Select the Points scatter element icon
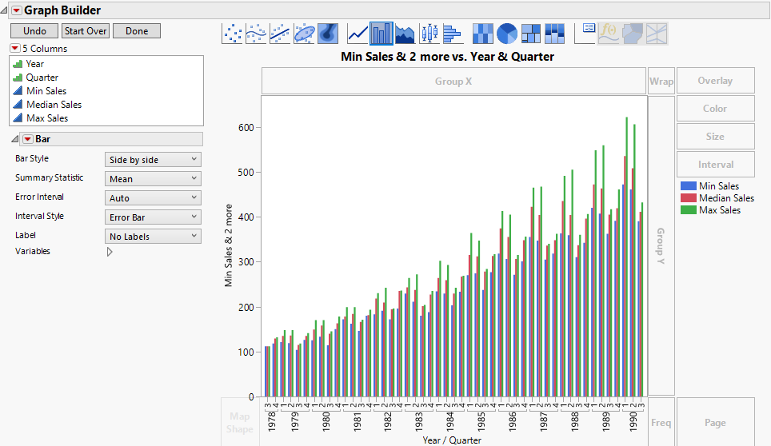Image resolution: width=771 pixels, height=446 pixels. coord(233,33)
